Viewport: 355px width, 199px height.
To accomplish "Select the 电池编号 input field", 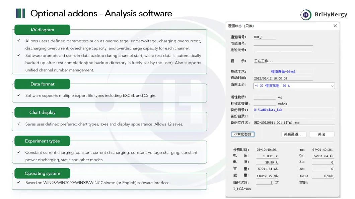I will tap(283, 43).
